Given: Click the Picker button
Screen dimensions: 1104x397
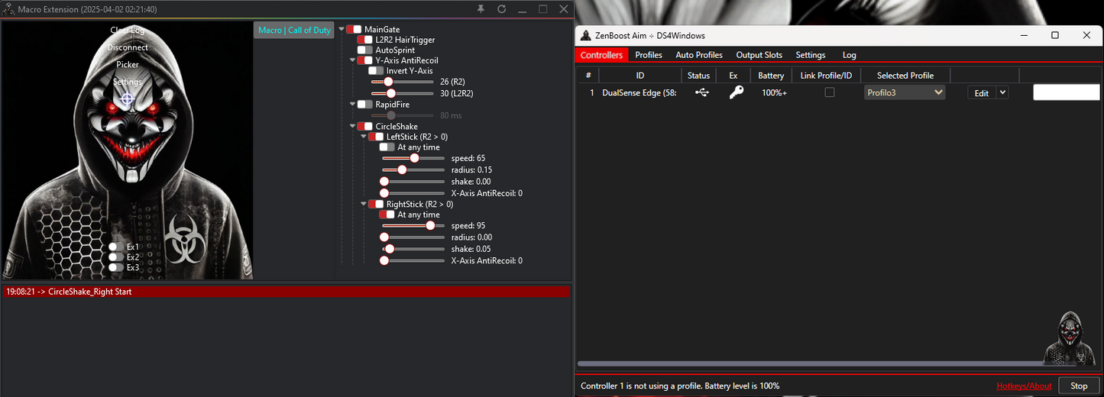Looking at the screenshot, I should coord(128,65).
